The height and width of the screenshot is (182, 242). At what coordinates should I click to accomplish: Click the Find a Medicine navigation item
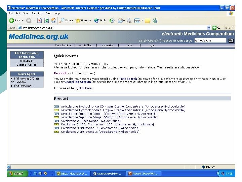pyautogui.click(x=64, y=45)
